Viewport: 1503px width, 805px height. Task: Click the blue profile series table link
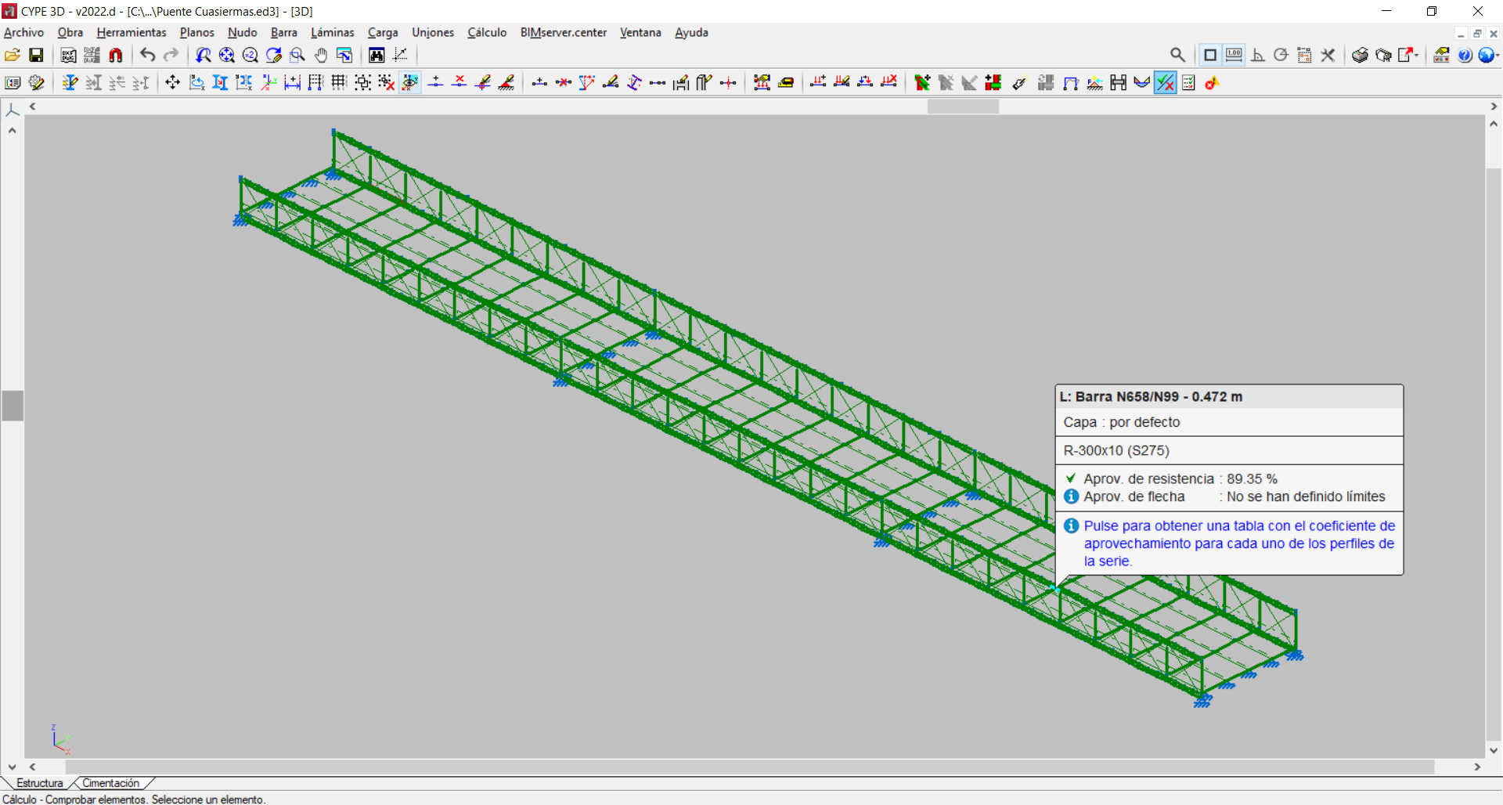pyautogui.click(x=1238, y=543)
